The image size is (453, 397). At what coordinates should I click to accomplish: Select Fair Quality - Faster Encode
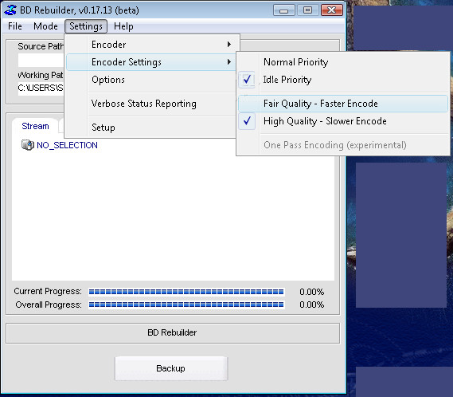coord(343,104)
